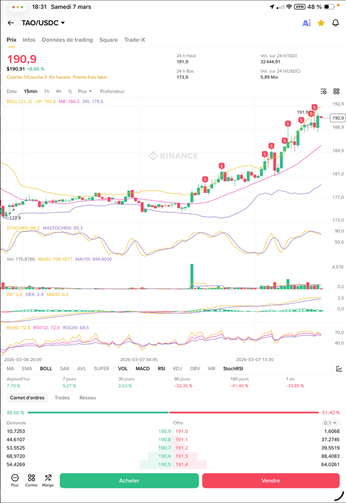
Task: Tap the current price label 190,9 on axis
Action: [x=338, y=118]
